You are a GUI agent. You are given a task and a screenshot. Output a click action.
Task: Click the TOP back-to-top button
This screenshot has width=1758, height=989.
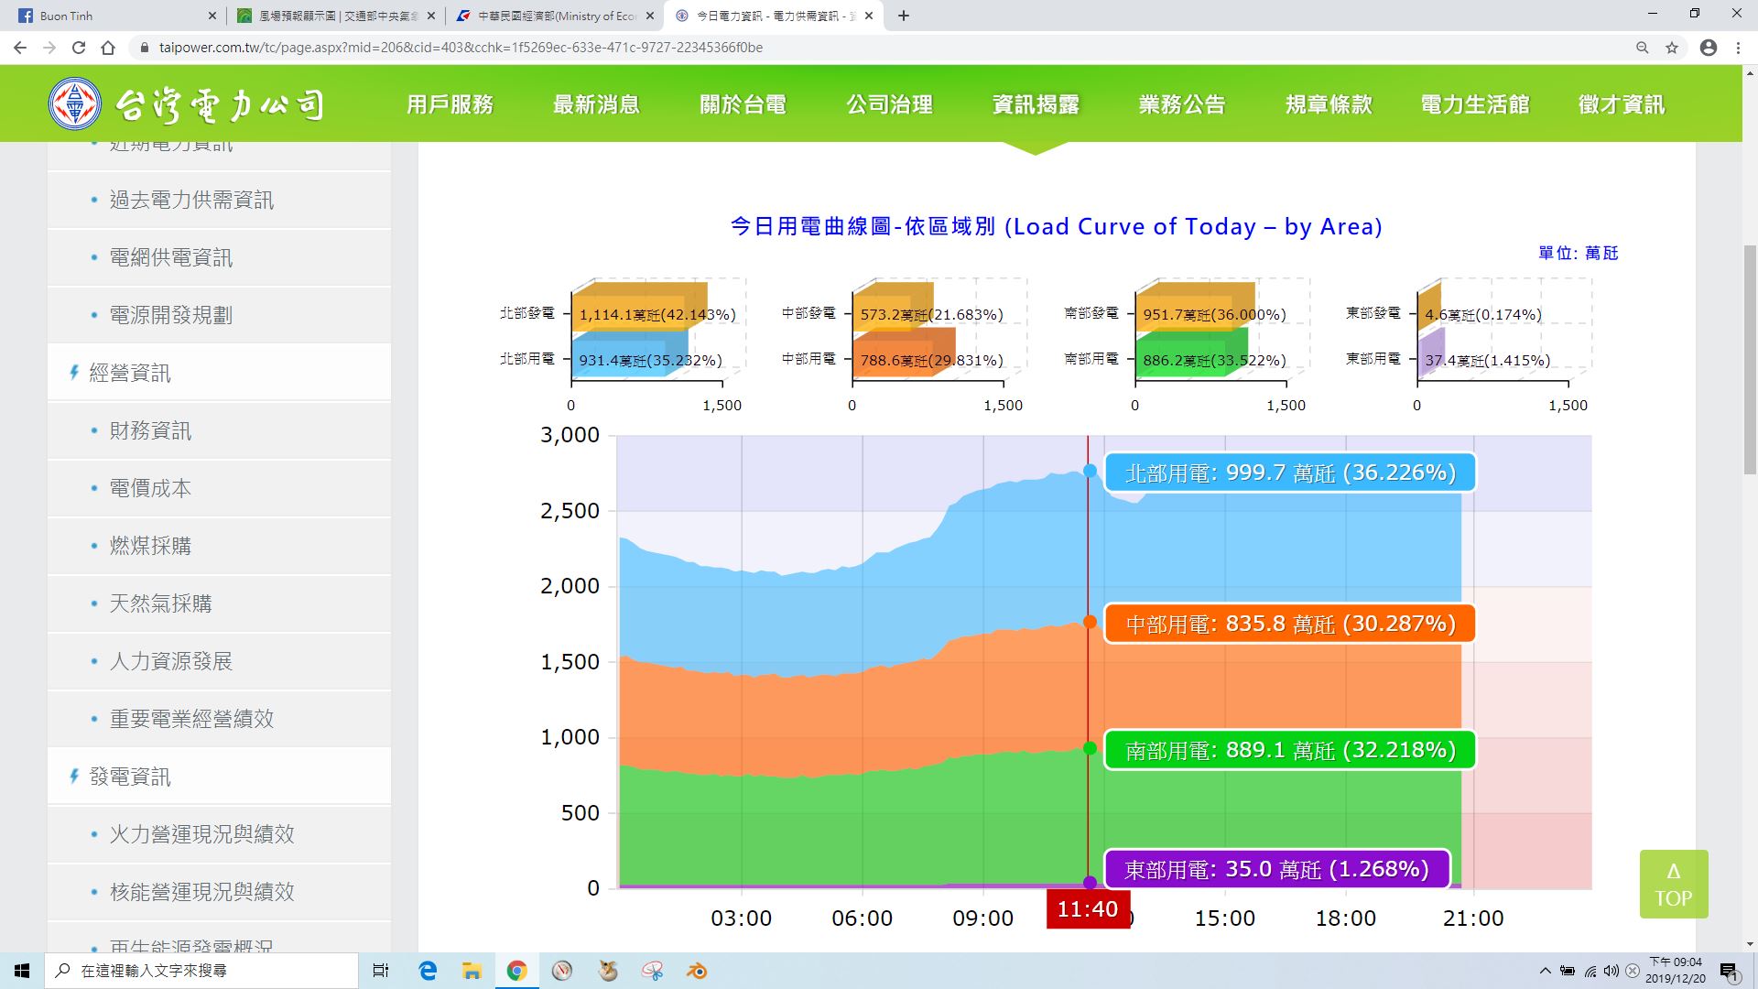pyautogui.click(x=1674, y=885)
